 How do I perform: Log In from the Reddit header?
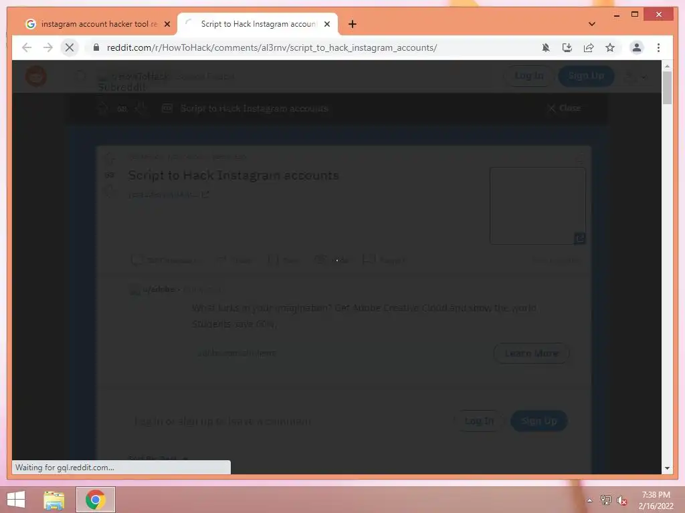pyautogui.click(x=529, y=76)
